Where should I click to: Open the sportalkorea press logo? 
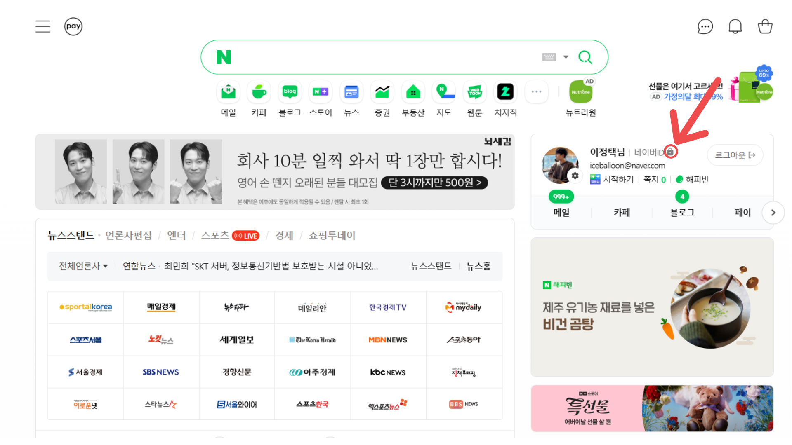(x=86, y=307)
